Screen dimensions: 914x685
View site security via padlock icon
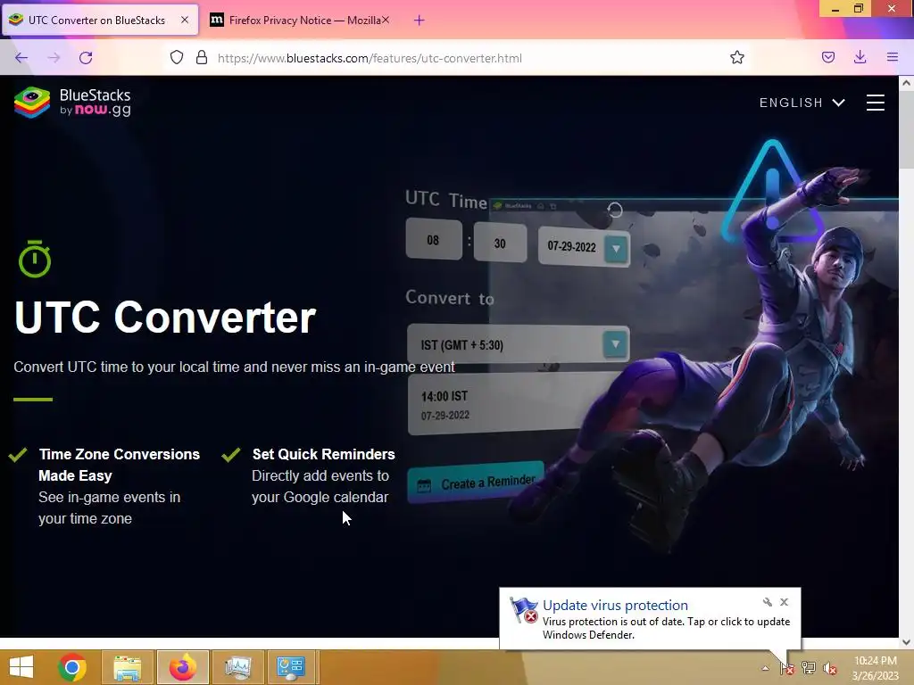click(x=202, y=57)
